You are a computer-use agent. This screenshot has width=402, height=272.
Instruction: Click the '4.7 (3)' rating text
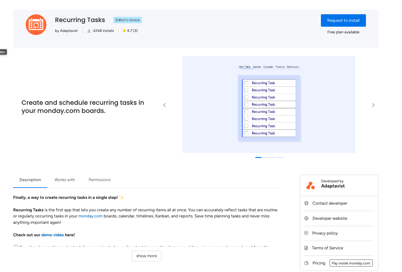coord(132,30)
